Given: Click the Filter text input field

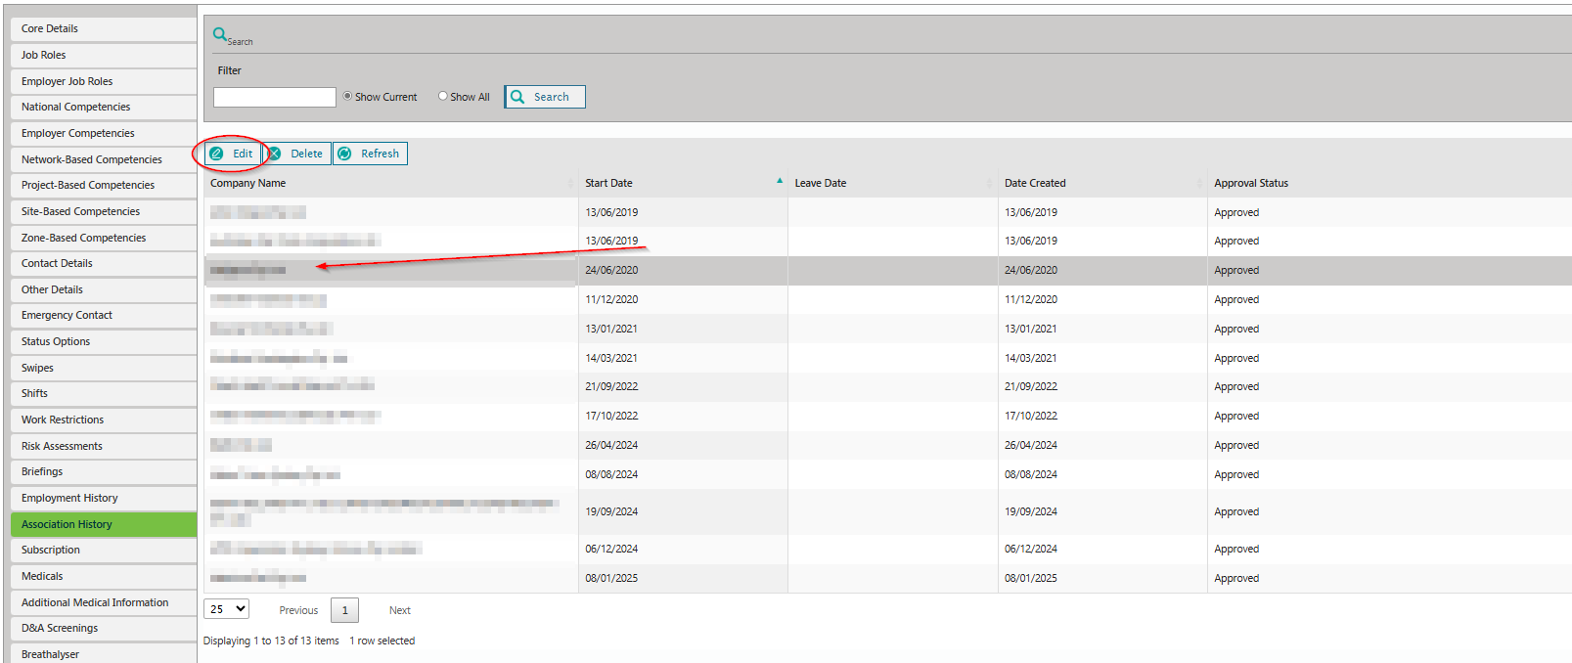Looking at the screenshot, I should 274,97.
